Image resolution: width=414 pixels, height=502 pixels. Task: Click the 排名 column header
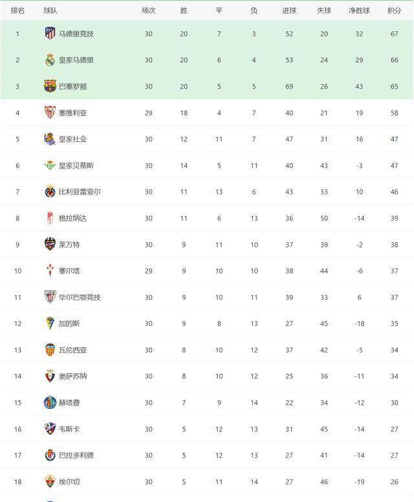[18, 11]
